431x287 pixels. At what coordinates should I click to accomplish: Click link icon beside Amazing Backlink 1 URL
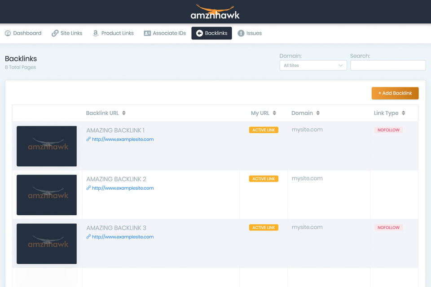click(x=88, y=139)
